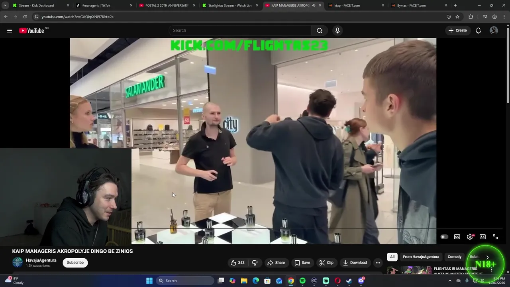Share this video

(x=276, y=263)
